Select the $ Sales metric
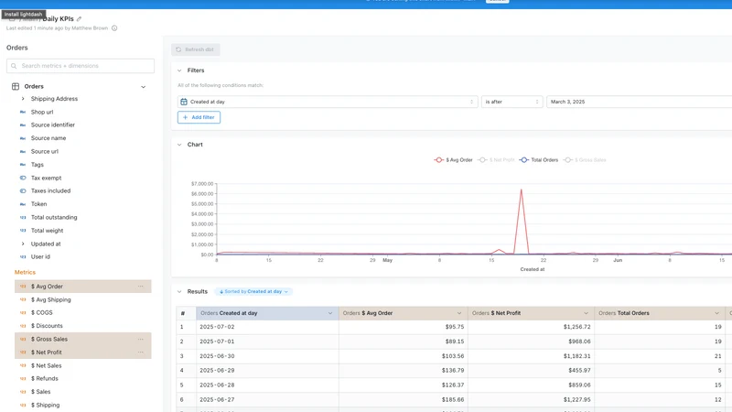The width and height of the screenshot is (732, 412). 40,392
